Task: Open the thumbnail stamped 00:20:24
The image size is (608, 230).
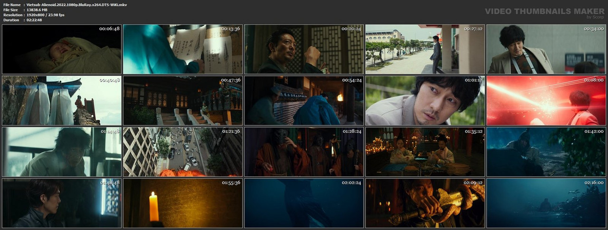Action: (x=304, y=49)
